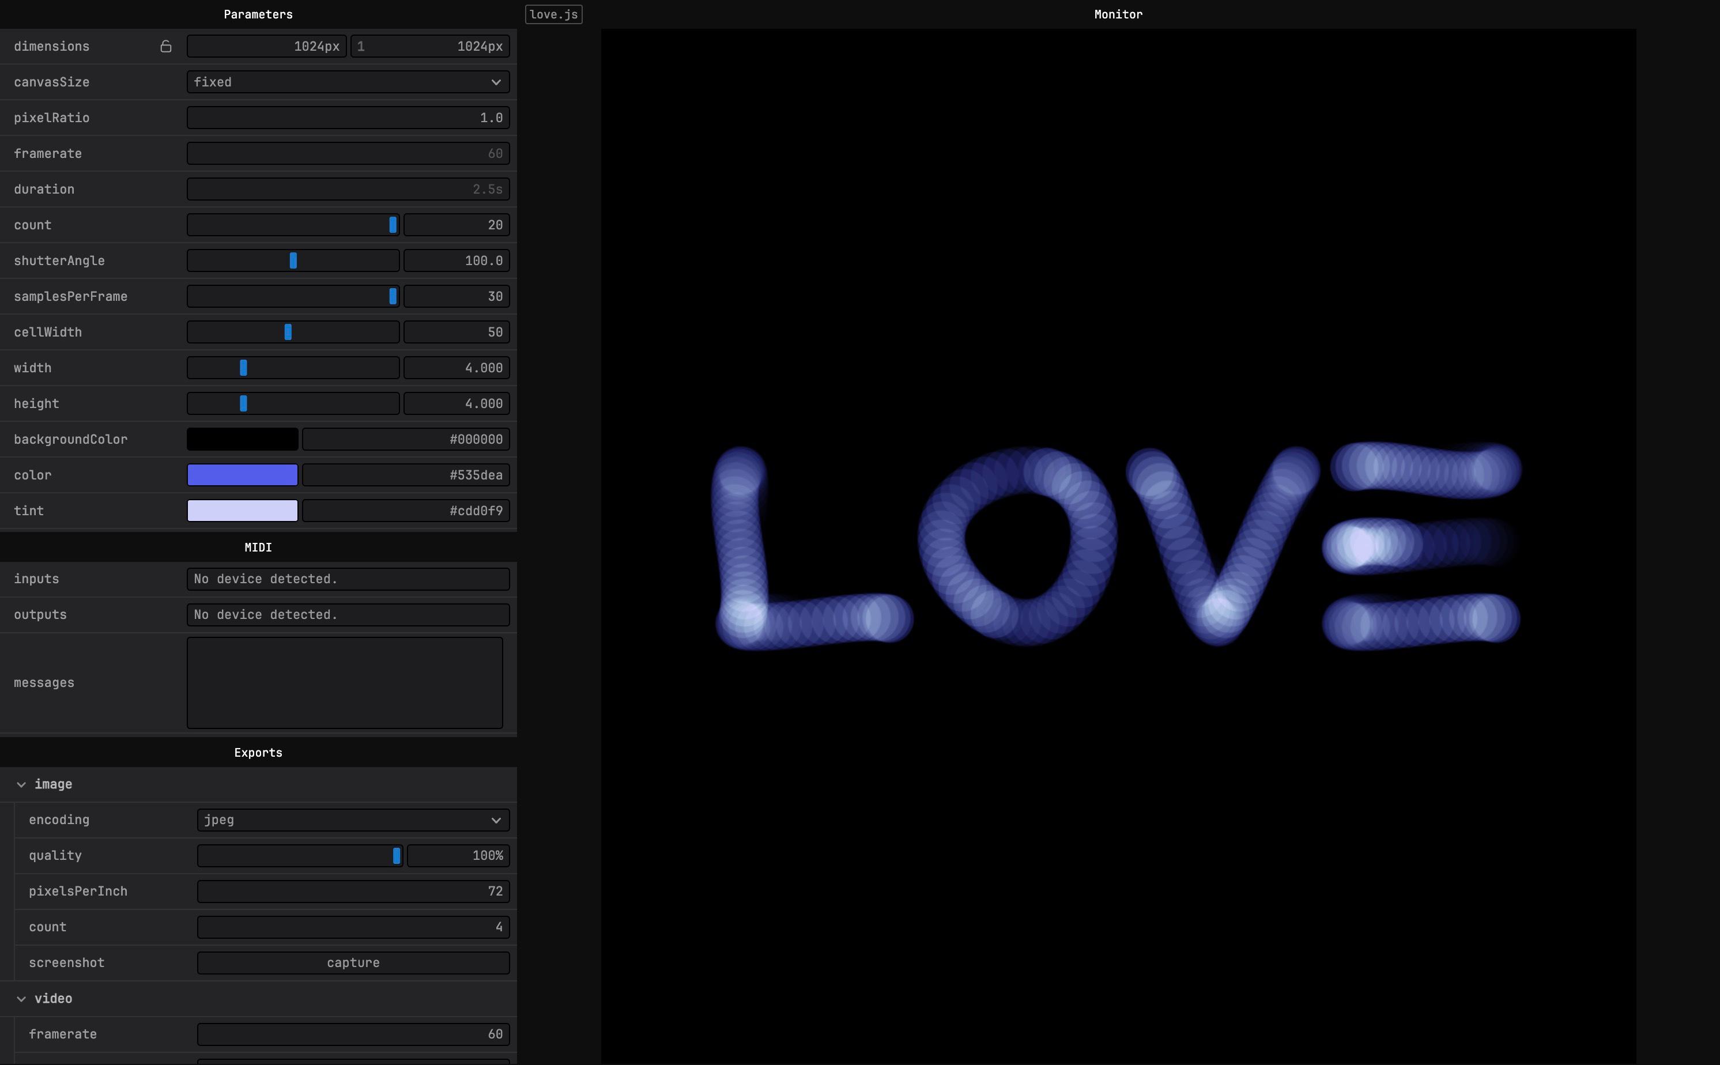Edit the tint hex #cdd0f9 field
Image resolution: width=1720 pixels, height=1065 pixels.
406,511
